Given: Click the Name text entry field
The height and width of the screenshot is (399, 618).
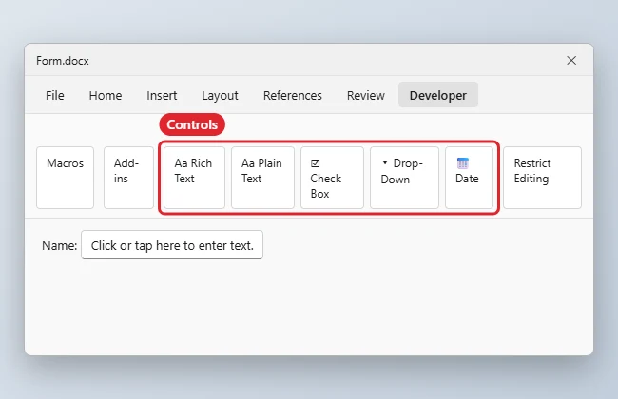Looking at the screenshot, I should point(172,245).
